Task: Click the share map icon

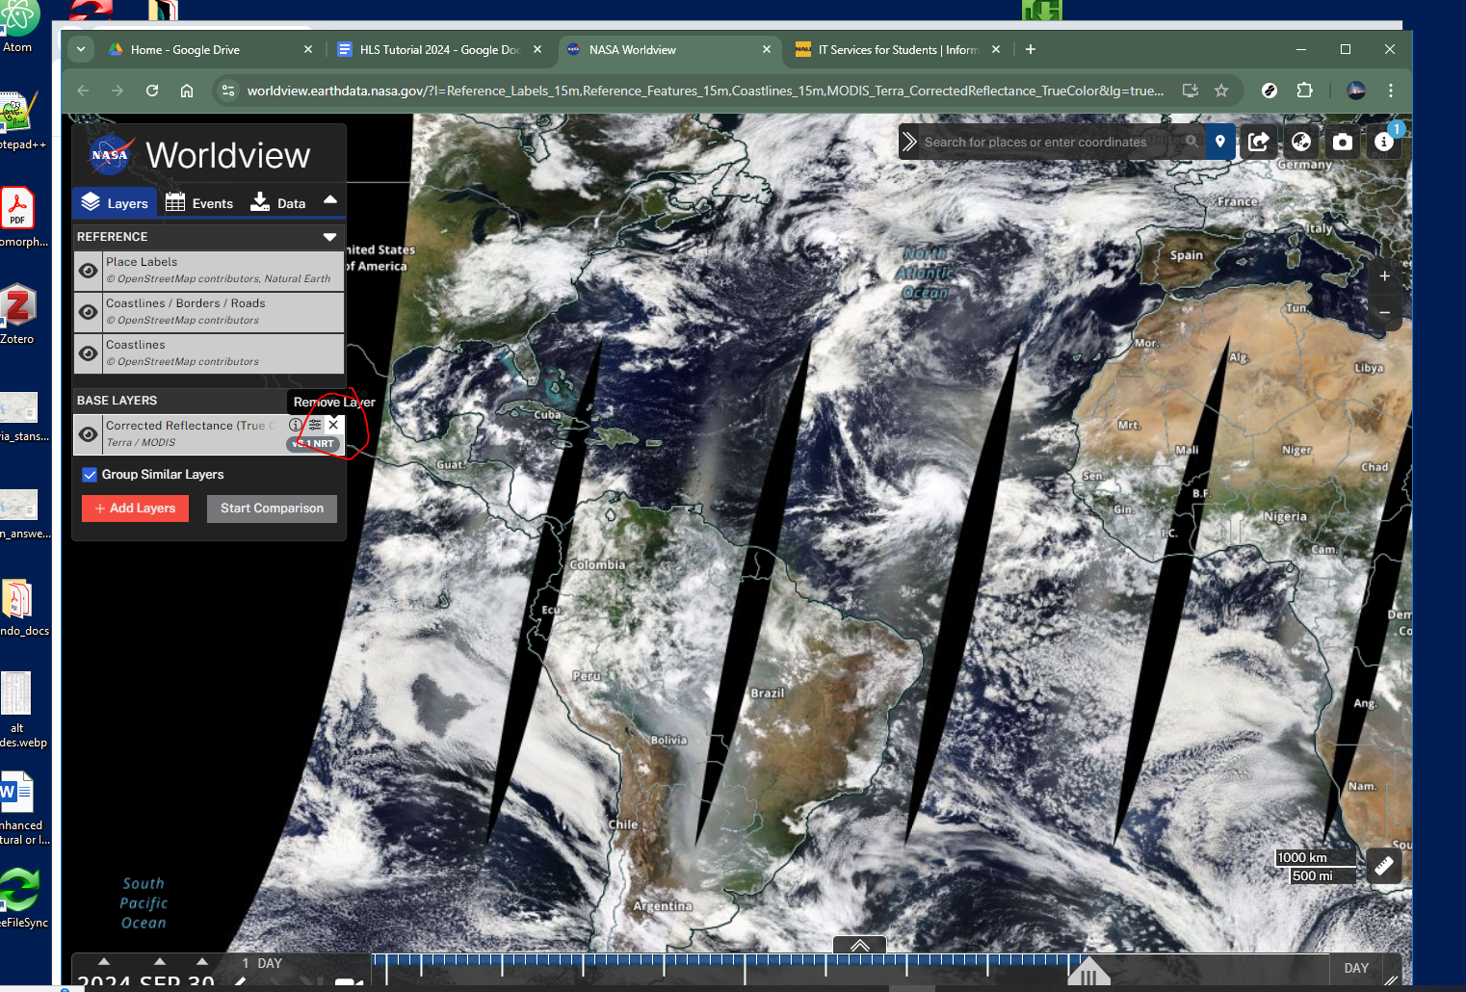Action: point(1259,143)
